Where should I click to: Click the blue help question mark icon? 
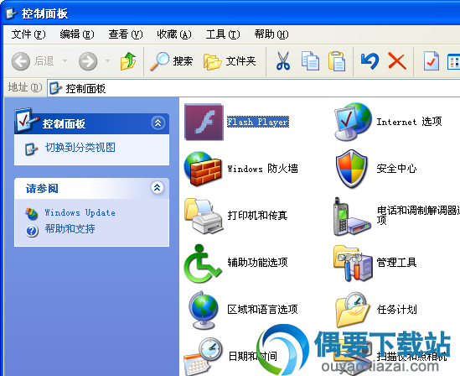click(32, 231)
